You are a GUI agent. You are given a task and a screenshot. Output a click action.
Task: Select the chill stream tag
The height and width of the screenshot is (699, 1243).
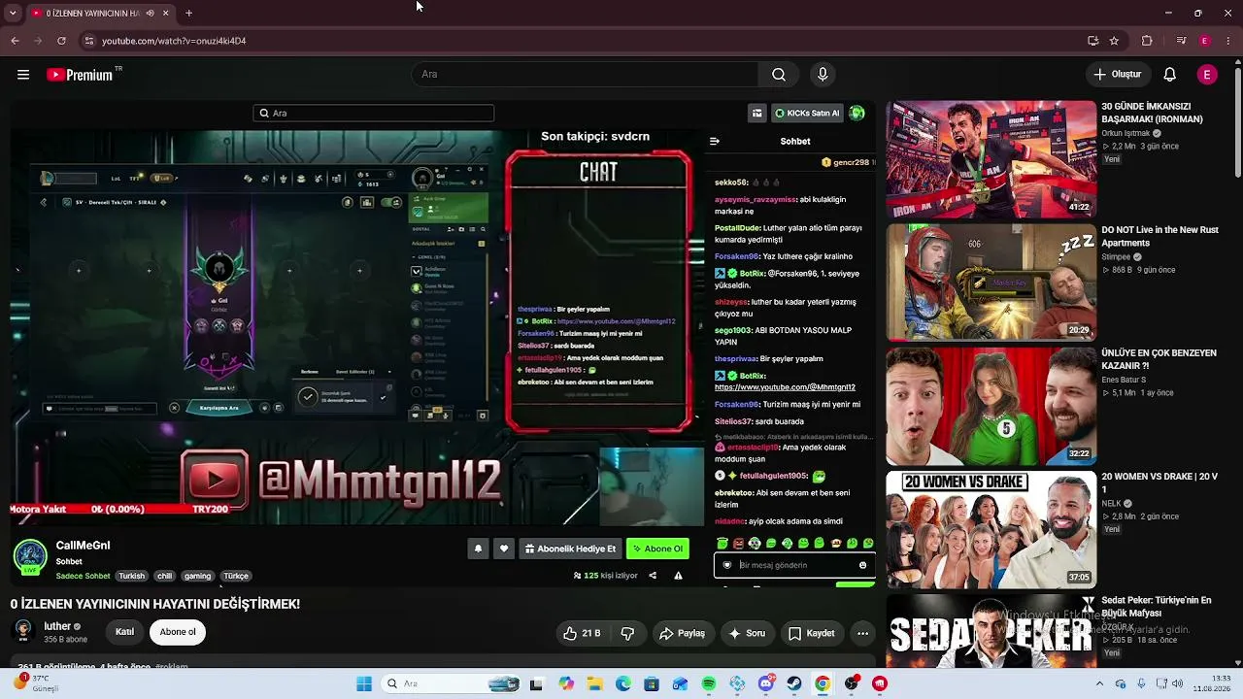tap(164, 576)
